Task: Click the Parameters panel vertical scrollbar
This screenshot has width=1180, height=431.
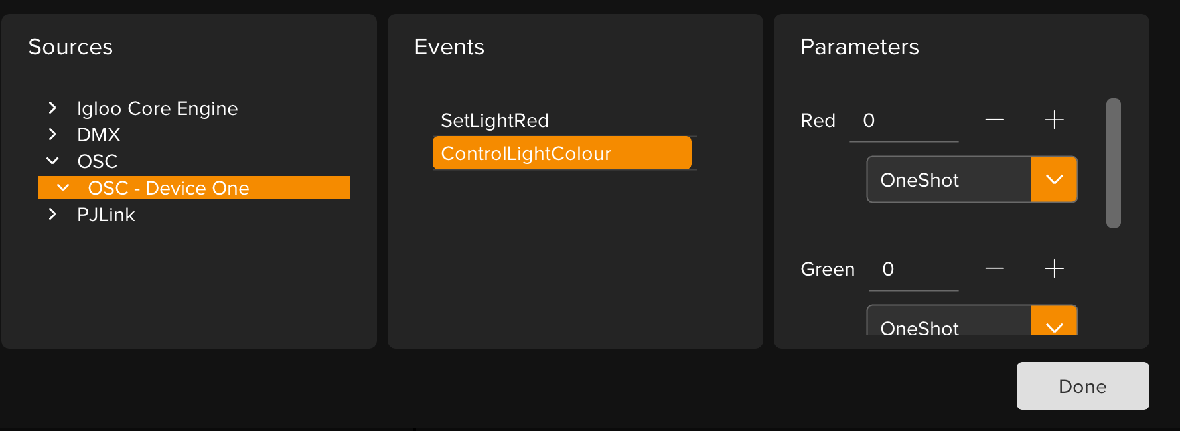Action: [1113, 163]
